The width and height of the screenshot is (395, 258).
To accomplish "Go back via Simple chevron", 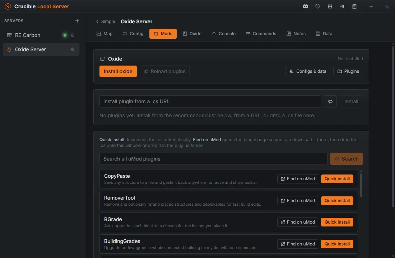I will click(105, 21).
